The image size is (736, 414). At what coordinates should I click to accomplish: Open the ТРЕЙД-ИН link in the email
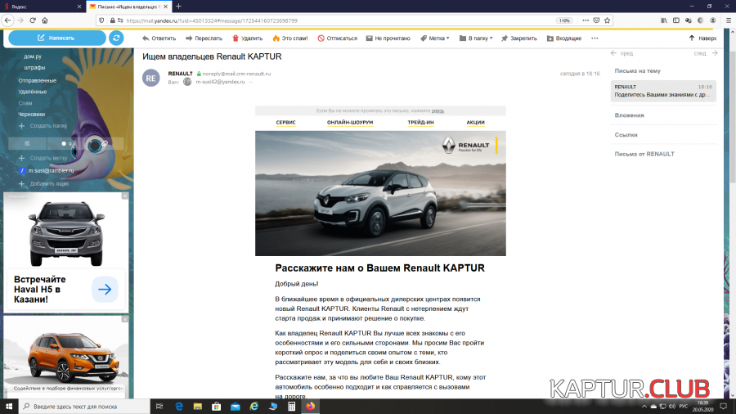click(x=420, y=122)
